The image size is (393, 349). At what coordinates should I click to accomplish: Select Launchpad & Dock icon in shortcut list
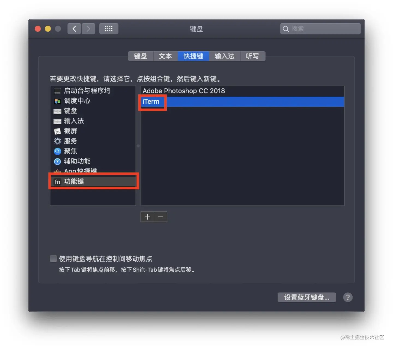(x=57, y=91)
